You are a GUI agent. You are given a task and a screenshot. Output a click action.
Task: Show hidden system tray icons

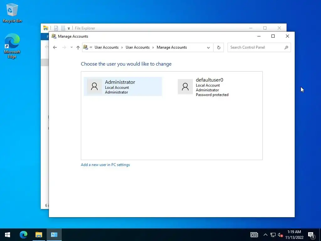[x=265, y=235]
